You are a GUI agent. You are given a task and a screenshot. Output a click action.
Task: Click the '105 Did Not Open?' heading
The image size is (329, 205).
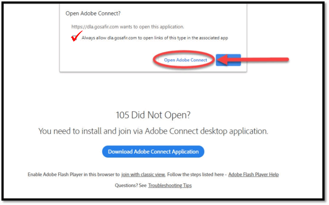coord(153,115)
